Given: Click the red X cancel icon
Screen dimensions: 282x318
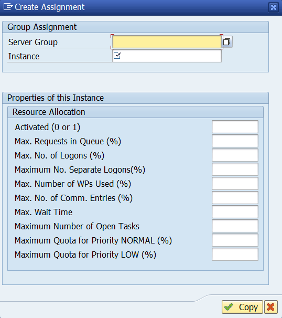Looking at the screenshot, I should 270,307.
